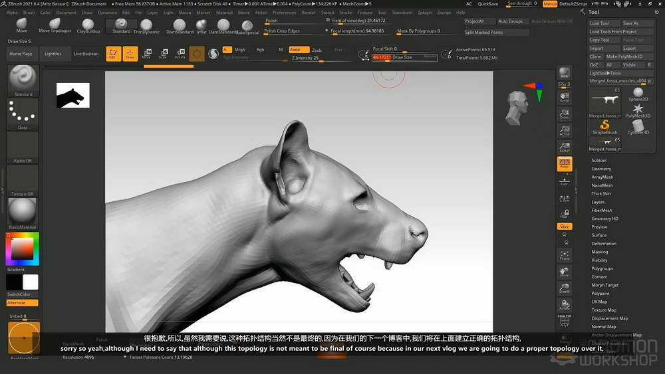Image resolution: width=665 pixels, height=374 pixels.
Task: Click the Zoom canvas icon
Action: click(x=564, y=114)
